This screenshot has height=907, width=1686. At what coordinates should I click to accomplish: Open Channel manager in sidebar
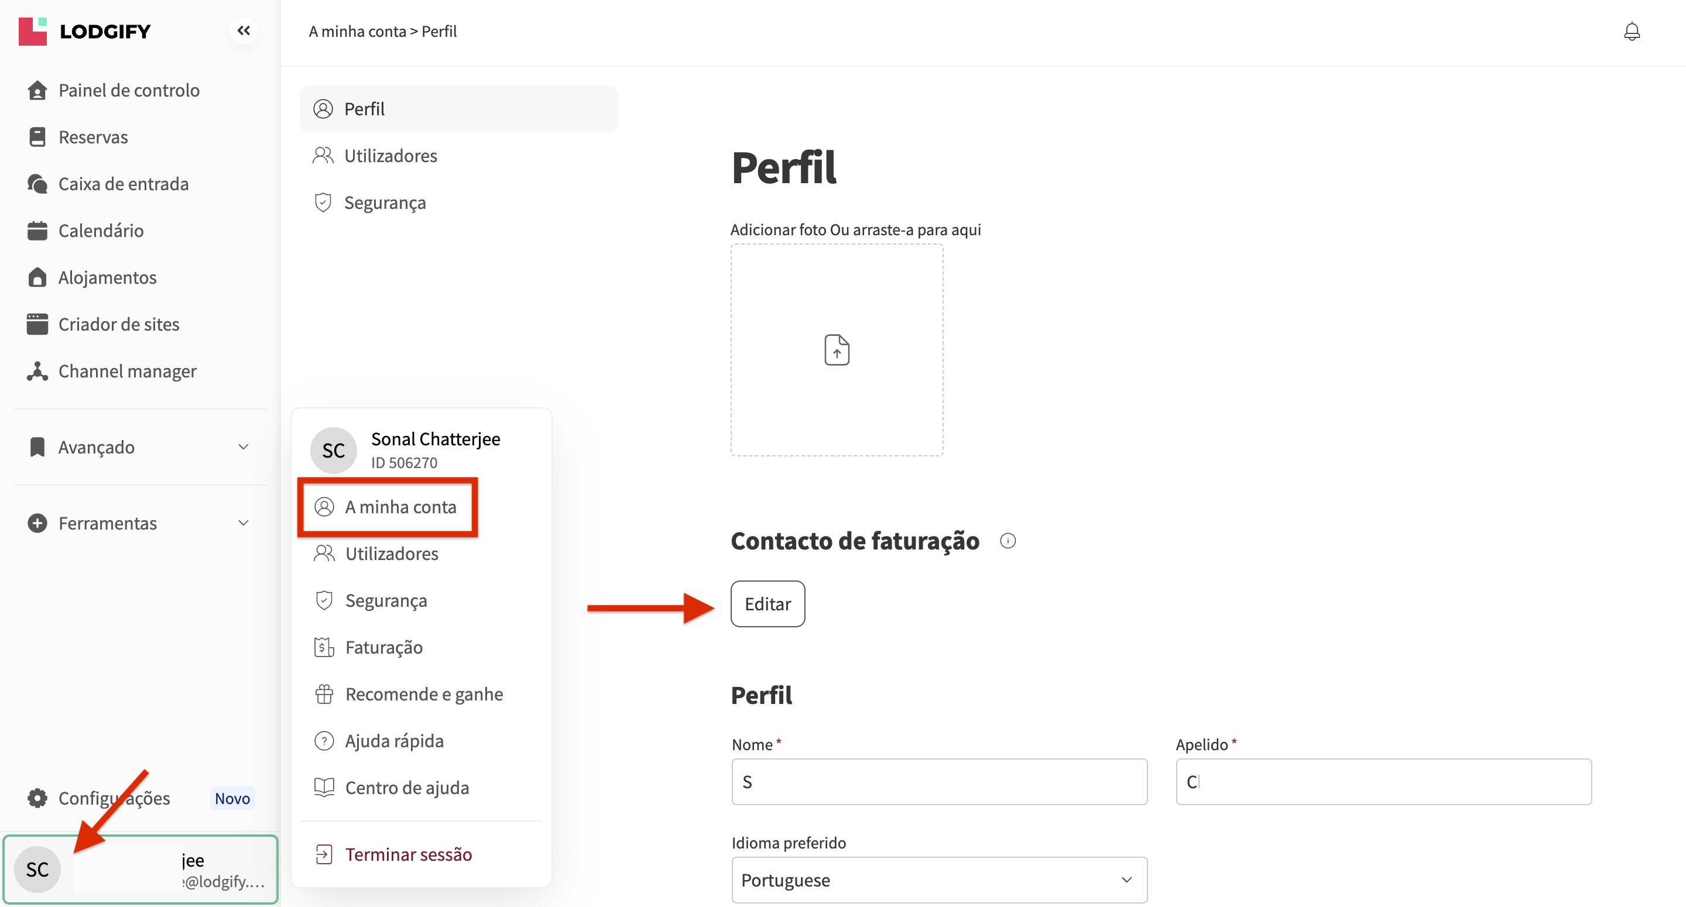point(127,371)
